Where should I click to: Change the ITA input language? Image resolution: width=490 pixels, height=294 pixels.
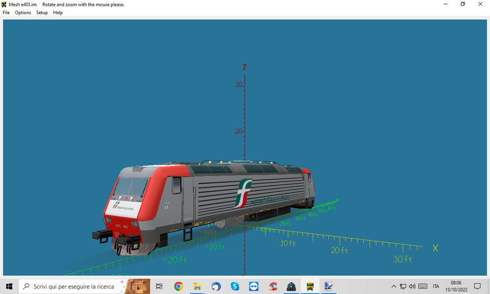click(x=436, y=286)
